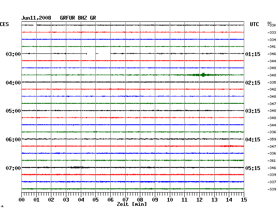Click the black signal burst on the 07:00 trace
278x211 pixels.
point(77,167)
